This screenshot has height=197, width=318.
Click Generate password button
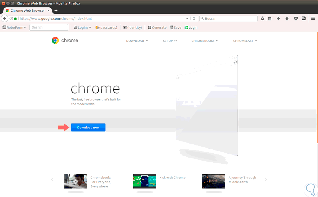[x=157, y=28]
